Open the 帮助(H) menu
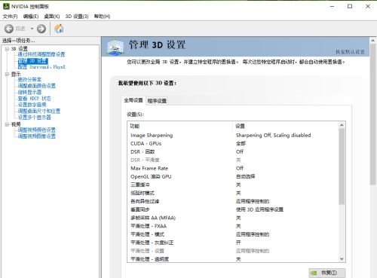The width and height of the screenshot is (377, 278). click(x=102, y=17)
